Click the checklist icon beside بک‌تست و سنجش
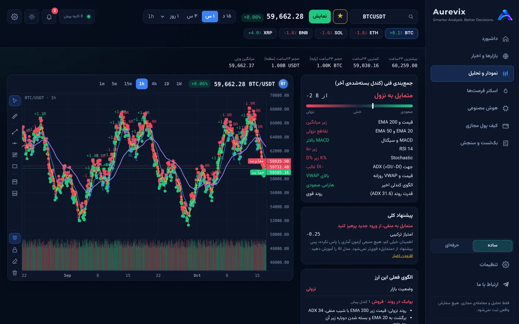519x324 pixels. click(x=506, y=143)
